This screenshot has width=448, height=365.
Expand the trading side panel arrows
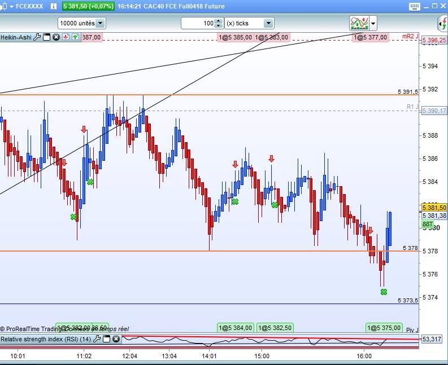tap(443, 23)
